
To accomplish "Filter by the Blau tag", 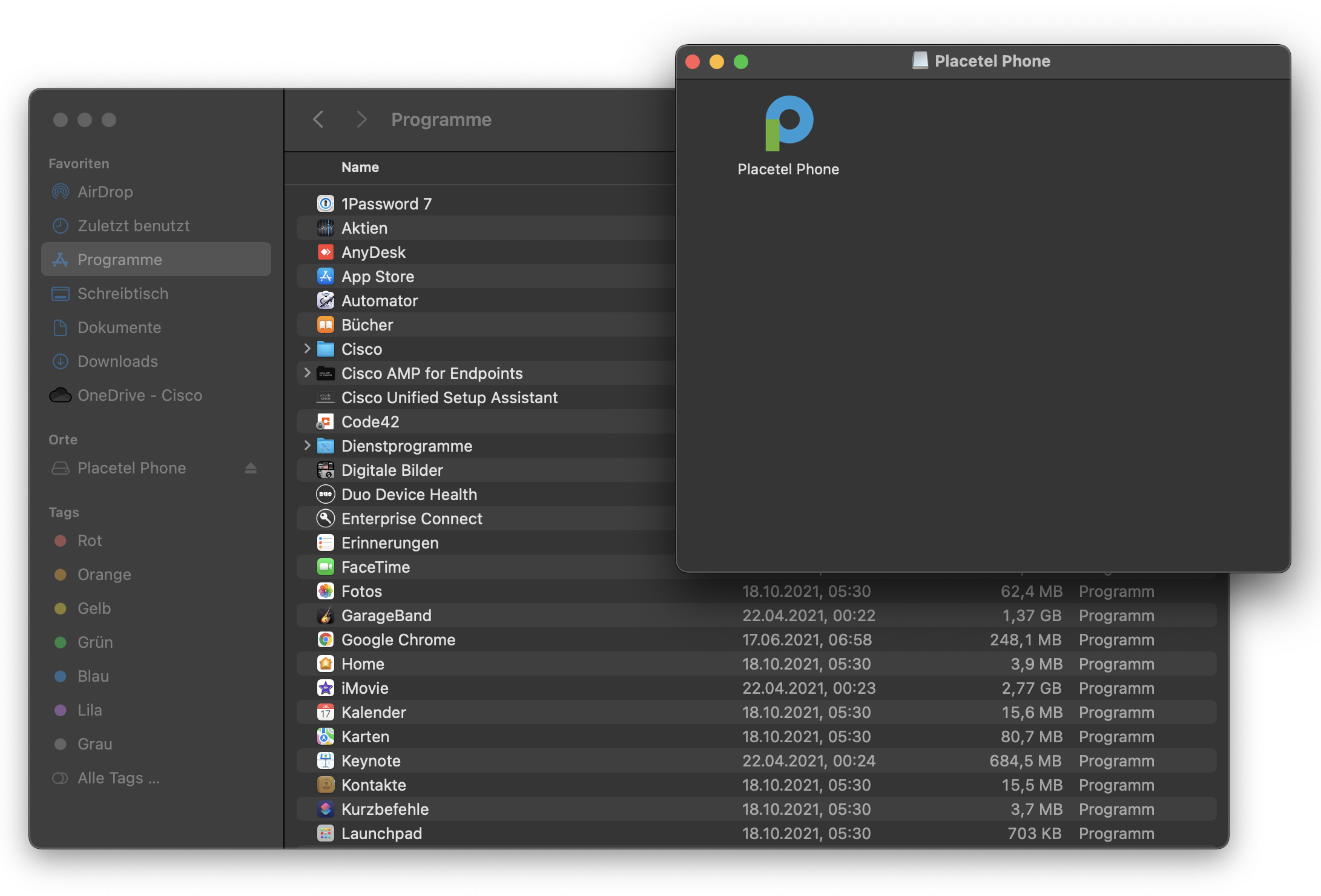I will (156, 676).
